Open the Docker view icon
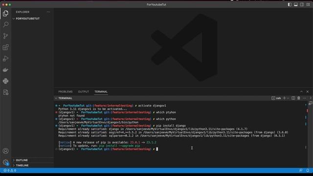Image resolution: width=313 pixels, height=176 pixels. tap(5, 70)
